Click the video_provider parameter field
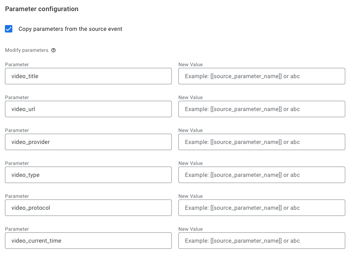This screenshot has width=351, height=255. click(88, 142)
